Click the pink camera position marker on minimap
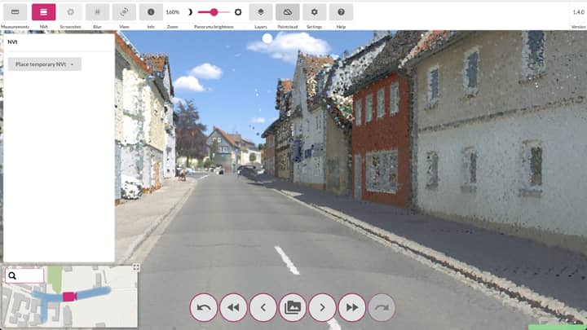This screenshot has width=587, height=330. click(69, 297)
